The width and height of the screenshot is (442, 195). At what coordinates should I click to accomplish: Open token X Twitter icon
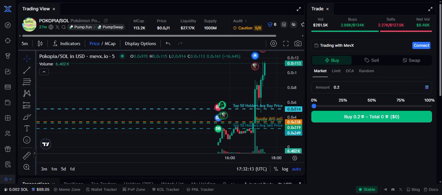tap(57, 27)
